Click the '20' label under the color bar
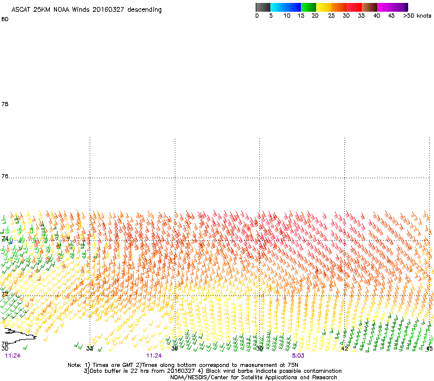434x381 pixels. (x=315, y=16)
